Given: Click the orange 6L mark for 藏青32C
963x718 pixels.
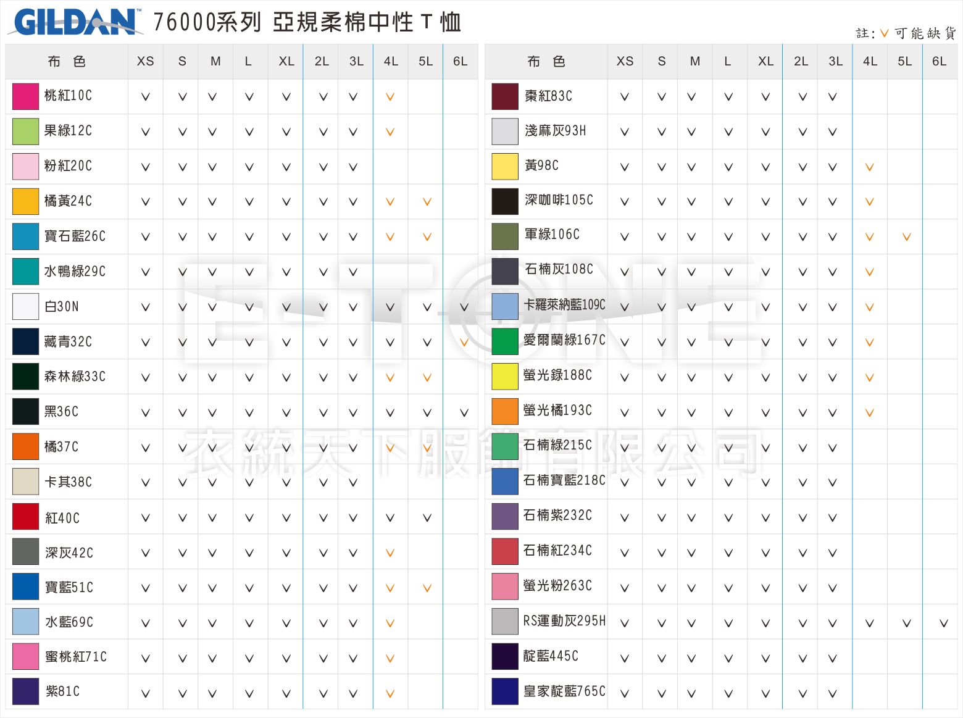Looking at the screenshot, I should point(464,342).
